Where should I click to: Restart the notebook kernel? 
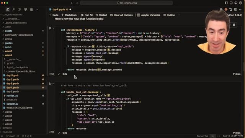click(101, 15)
